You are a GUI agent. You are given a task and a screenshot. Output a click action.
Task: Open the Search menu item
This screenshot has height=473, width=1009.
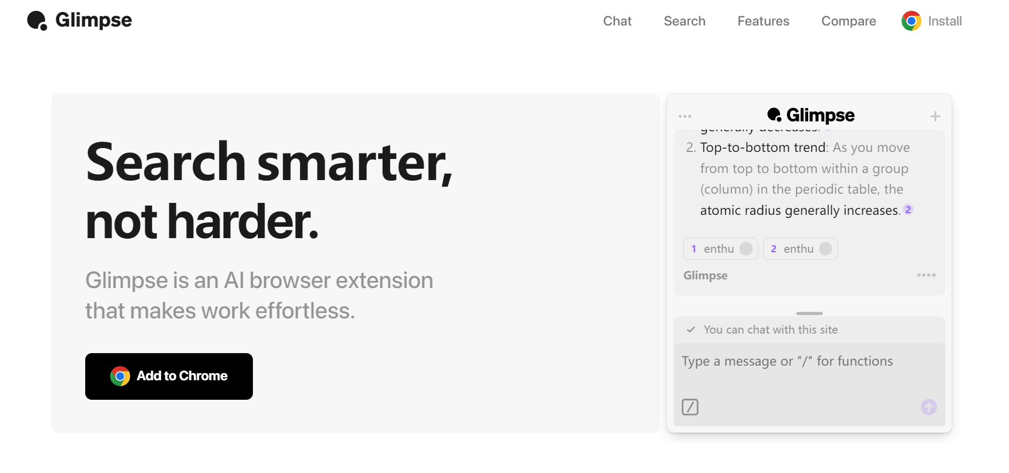pos(684,21)
